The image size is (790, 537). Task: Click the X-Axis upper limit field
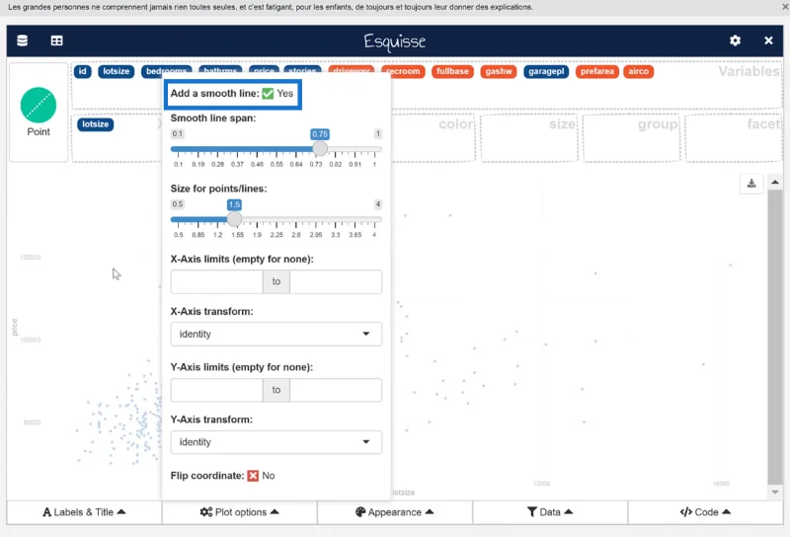(336, 281)
